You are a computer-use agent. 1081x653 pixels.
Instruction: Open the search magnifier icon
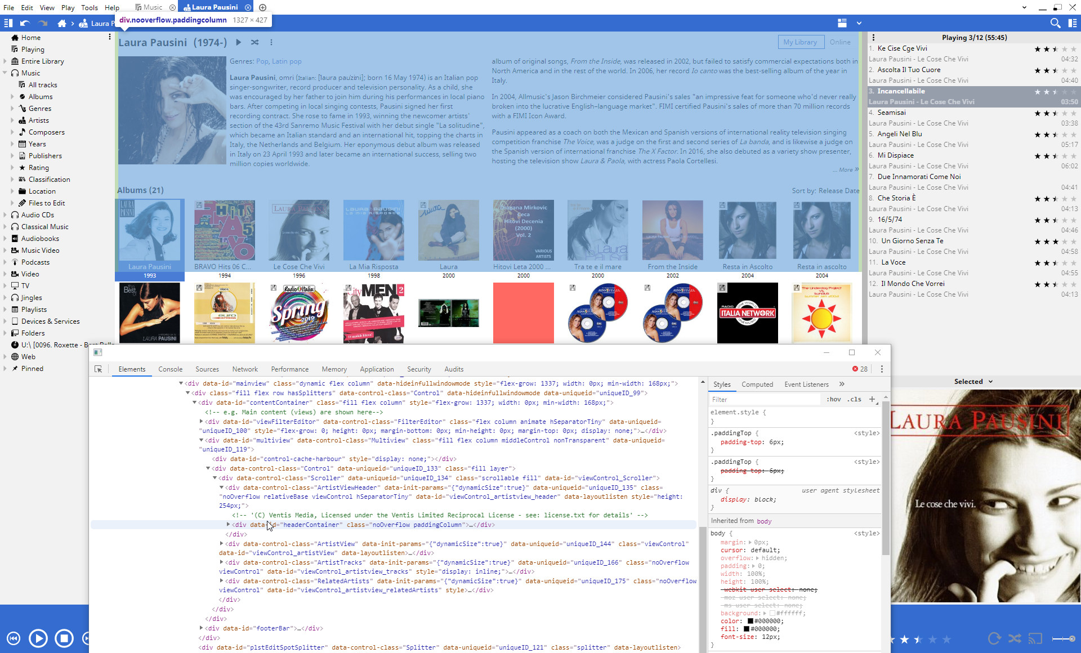click(x=1055, y=23)
